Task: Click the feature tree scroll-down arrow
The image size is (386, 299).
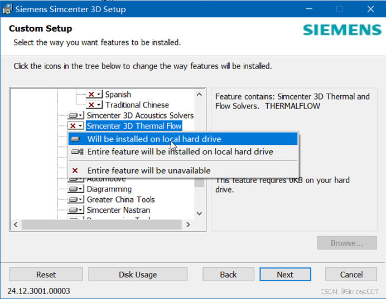Action: pos(199,213)
